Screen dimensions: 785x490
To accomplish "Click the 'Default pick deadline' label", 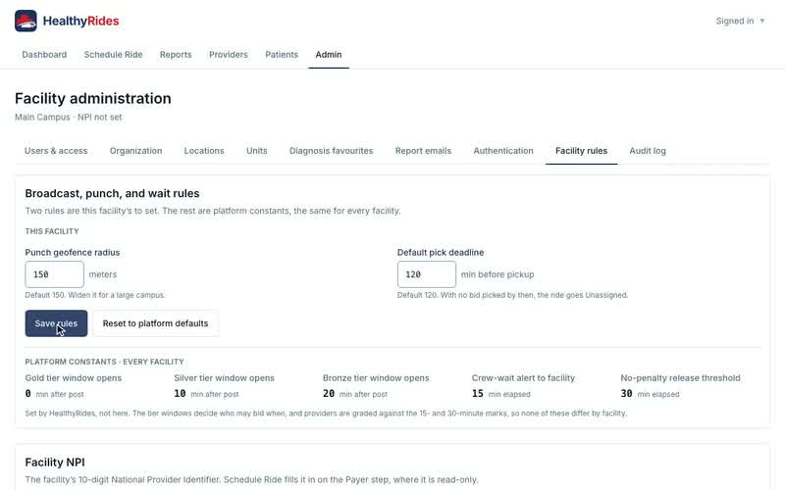I will click(x=441, y=253).
